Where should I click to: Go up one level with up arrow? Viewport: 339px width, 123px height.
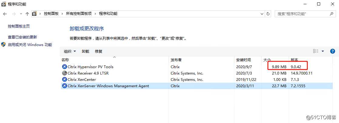pos(27,14)
